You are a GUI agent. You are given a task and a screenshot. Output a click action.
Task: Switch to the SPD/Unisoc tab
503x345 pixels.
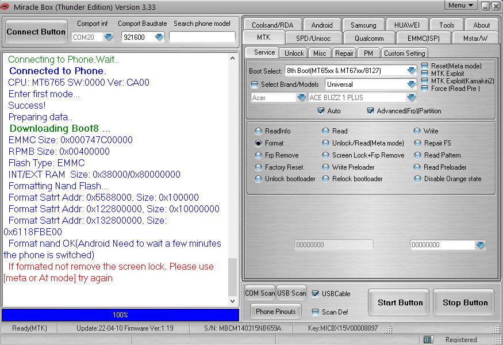(313, 38)
